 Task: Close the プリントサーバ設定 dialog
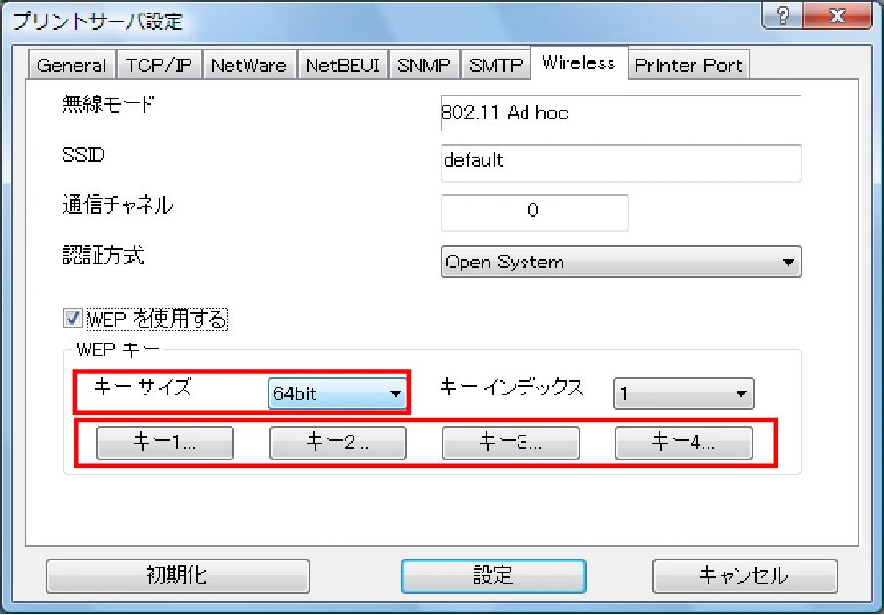[x=837, y=16]
